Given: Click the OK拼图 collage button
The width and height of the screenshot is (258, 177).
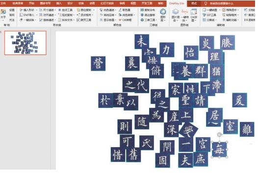Looking at the screenshot, I should (x=194, y=16).
